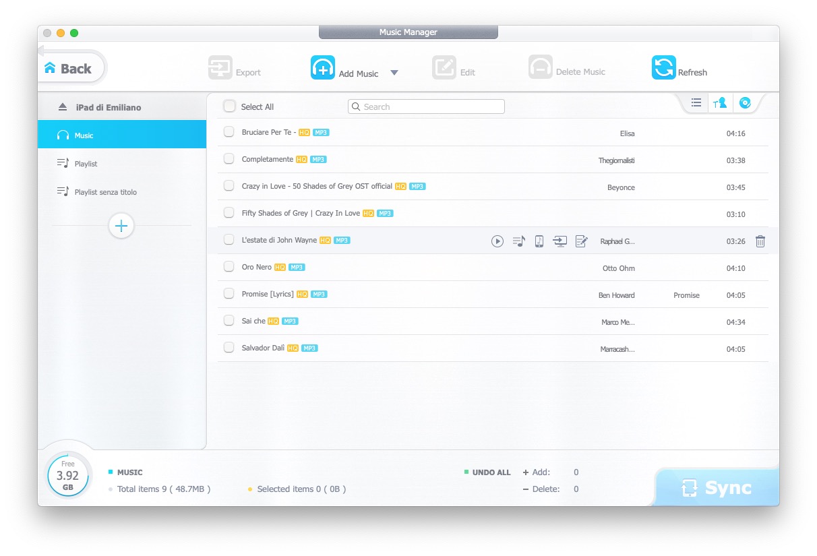
Task: Click duration 04:34 of Sai che
Action: (x=735, y=322)
